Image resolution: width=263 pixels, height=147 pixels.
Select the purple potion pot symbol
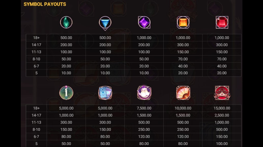click(x=144, y=93)
